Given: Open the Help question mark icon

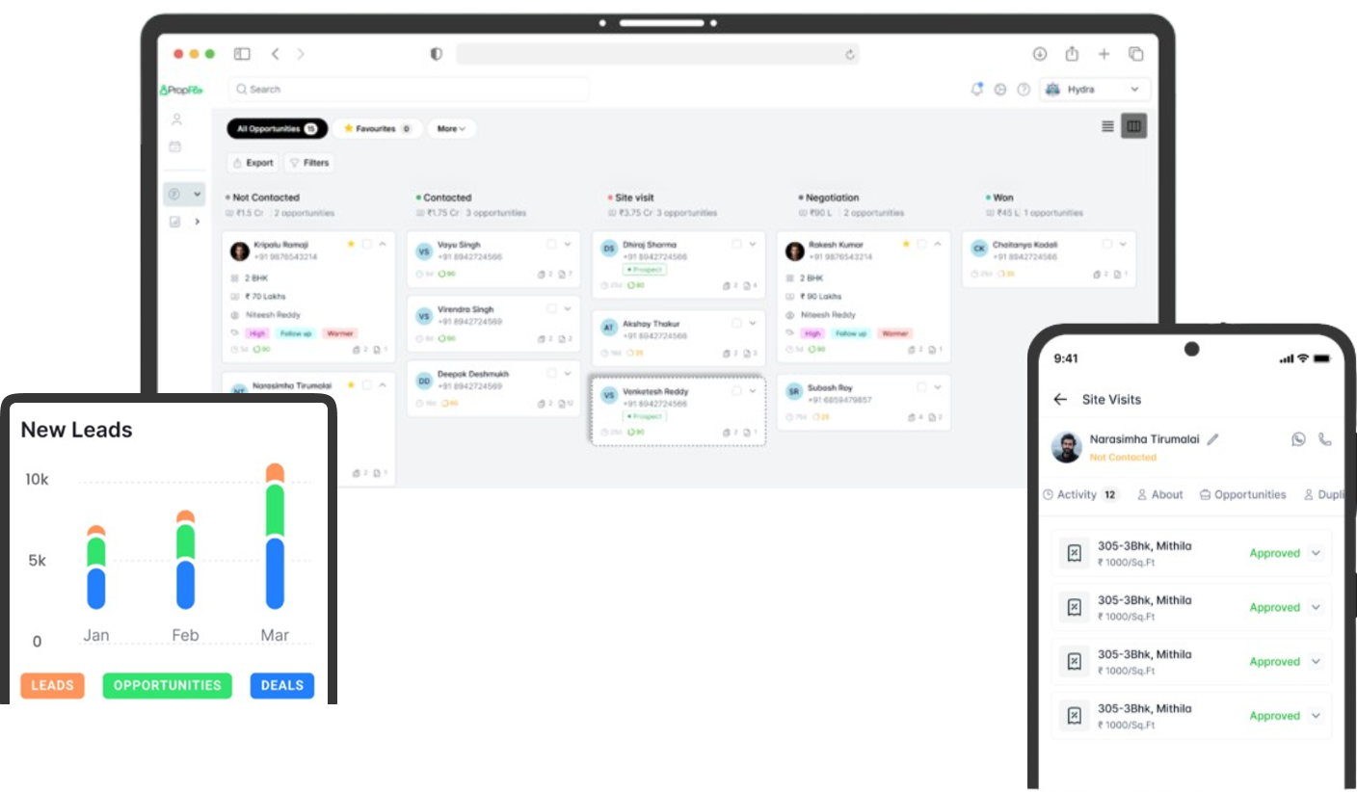Looking at the screenshot, I should pyautogui.click(x=1024, y=89).
